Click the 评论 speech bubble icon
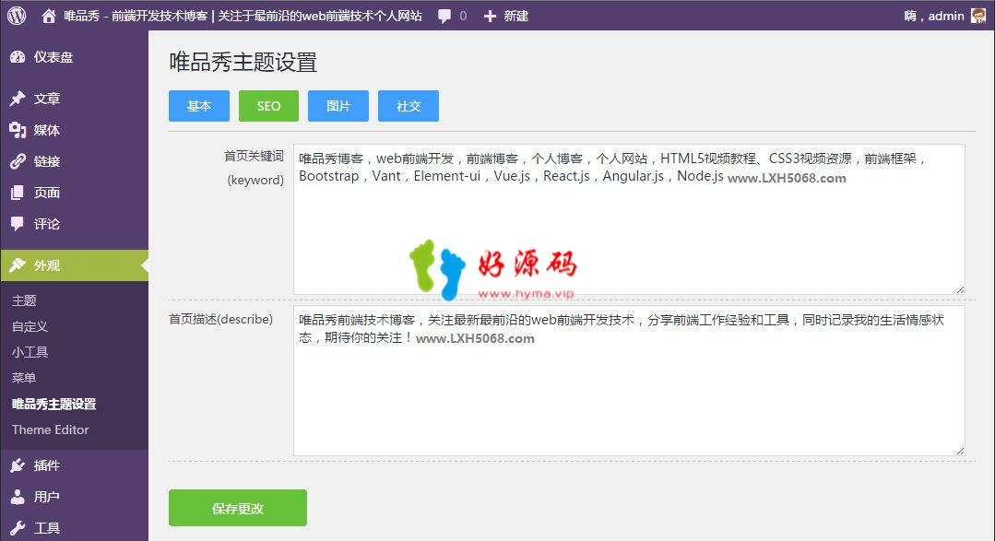The height and width of the screenshot is (541, 995). pyautogui.click(x=18, y=223)
